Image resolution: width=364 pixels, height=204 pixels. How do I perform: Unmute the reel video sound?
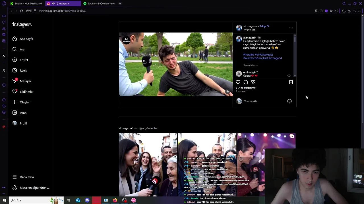(227, 92)
